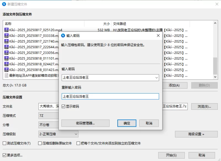Image resolution: width=221 pixels, height=161 pixels.
Task: Click into the 重新输入密码 text field
Action: click(x=110, y=96)
